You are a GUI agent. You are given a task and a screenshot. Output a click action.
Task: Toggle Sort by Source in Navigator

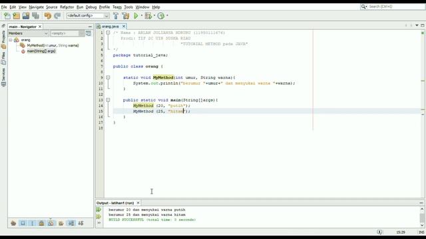[81, 223]
